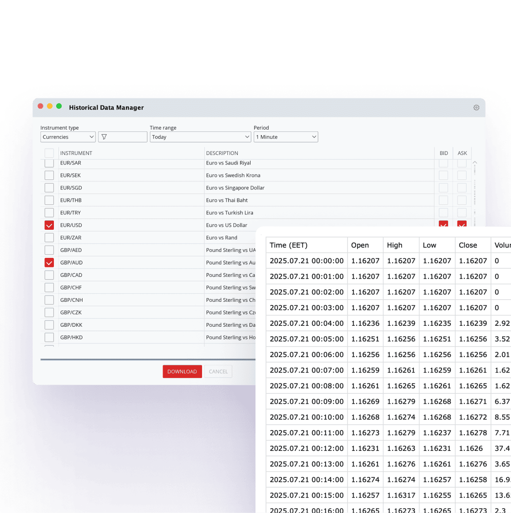Click the Time (EET) column header
511x513 pixels.
[x=289, y=245]
